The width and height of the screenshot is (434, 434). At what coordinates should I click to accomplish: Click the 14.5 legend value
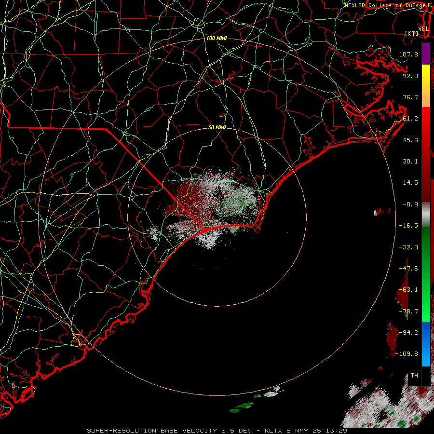pos(410,183)
